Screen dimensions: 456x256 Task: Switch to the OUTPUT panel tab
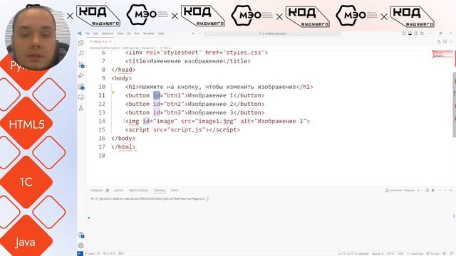(x=119, y=191)
